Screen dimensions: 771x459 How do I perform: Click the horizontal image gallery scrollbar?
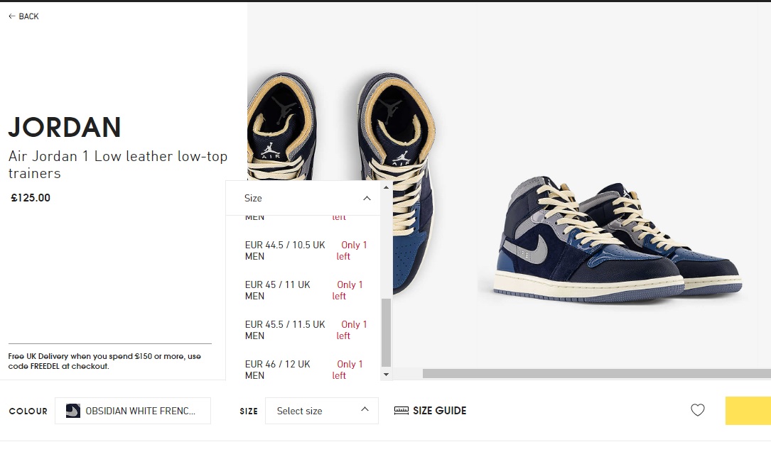596,374
